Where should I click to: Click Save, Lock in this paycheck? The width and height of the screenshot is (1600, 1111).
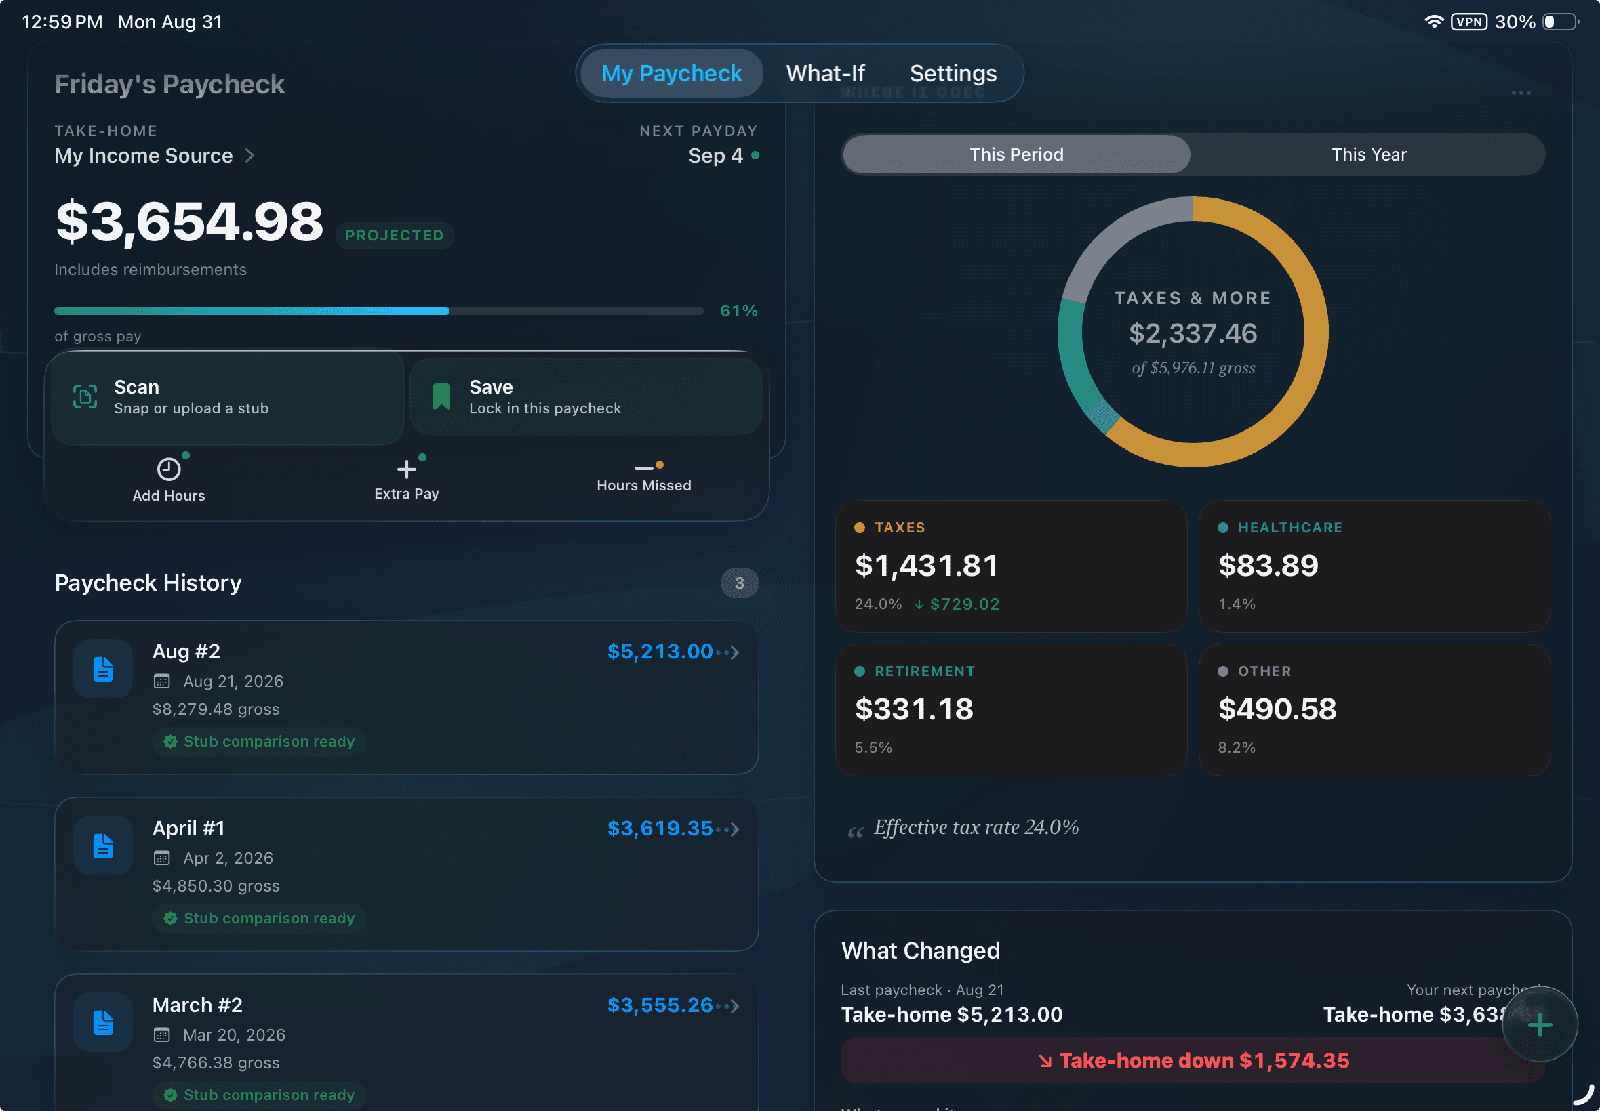click(x=585, y=397)
